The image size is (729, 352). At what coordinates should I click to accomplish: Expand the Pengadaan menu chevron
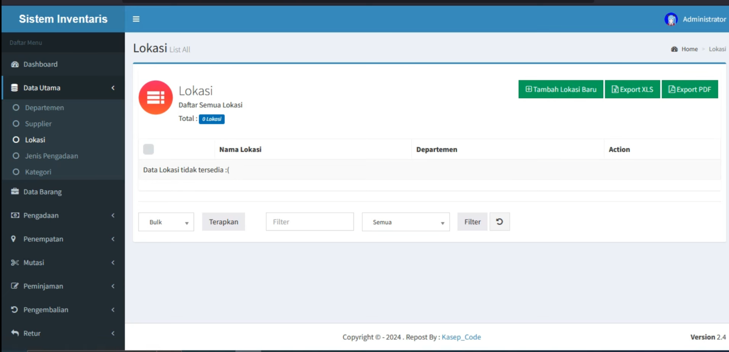(113, 215)
